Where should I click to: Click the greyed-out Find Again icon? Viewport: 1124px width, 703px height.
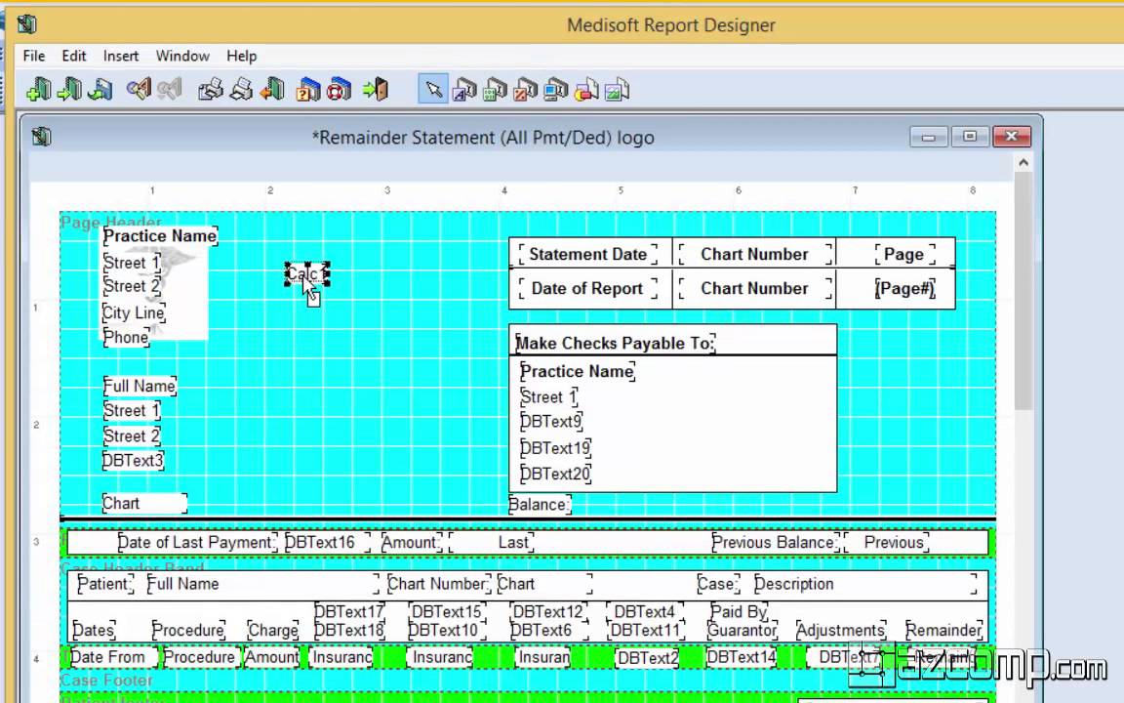point(169,90)
